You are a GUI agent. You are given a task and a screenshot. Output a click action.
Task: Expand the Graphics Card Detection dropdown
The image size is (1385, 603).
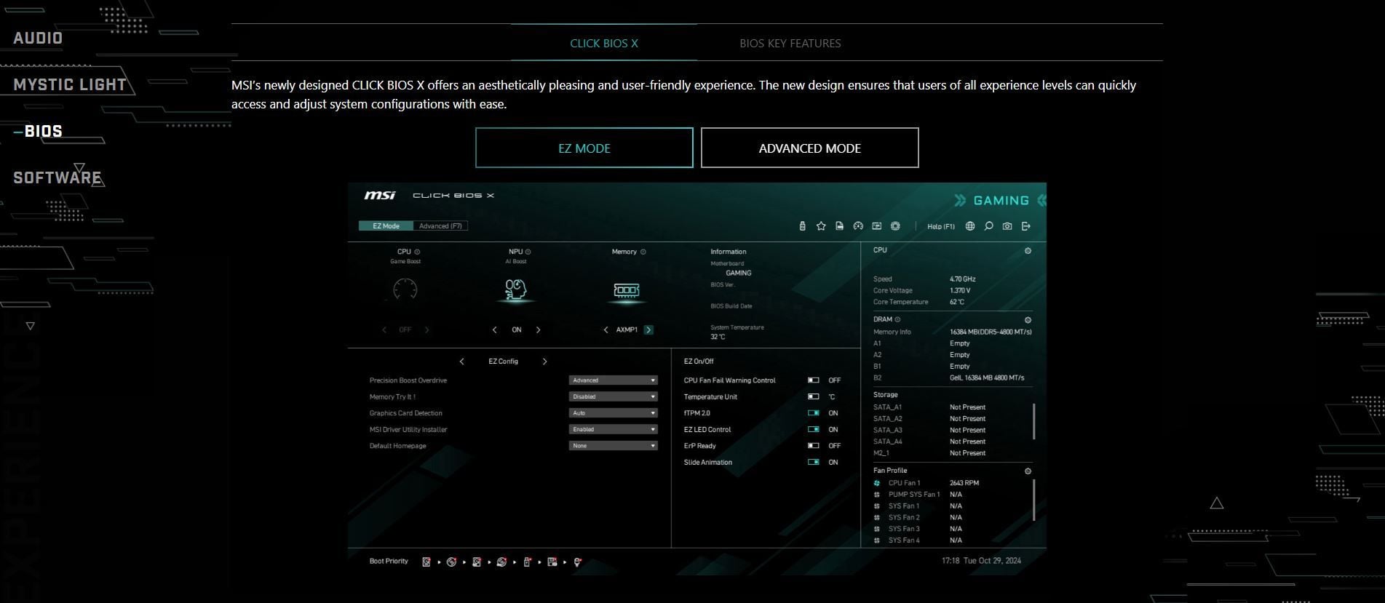(613, 413)
